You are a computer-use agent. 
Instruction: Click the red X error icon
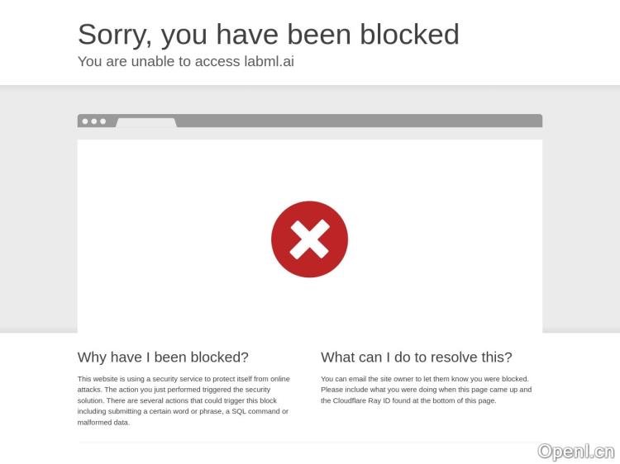click(x=310, y=239)
